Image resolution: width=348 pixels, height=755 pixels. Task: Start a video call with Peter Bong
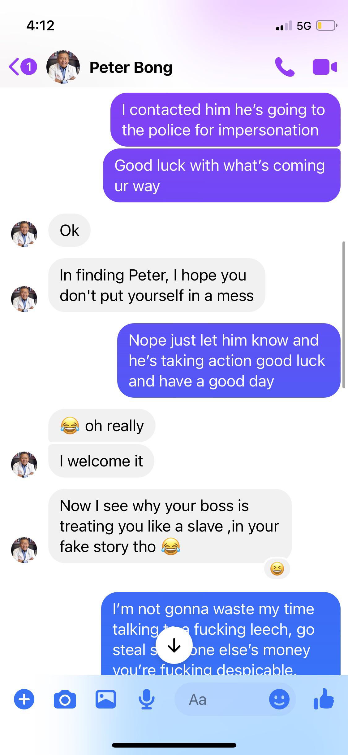coord(324,67)
